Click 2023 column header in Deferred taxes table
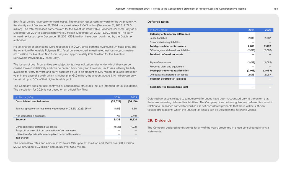This screenshot has height=170, width=287. (x=268, y=30)
